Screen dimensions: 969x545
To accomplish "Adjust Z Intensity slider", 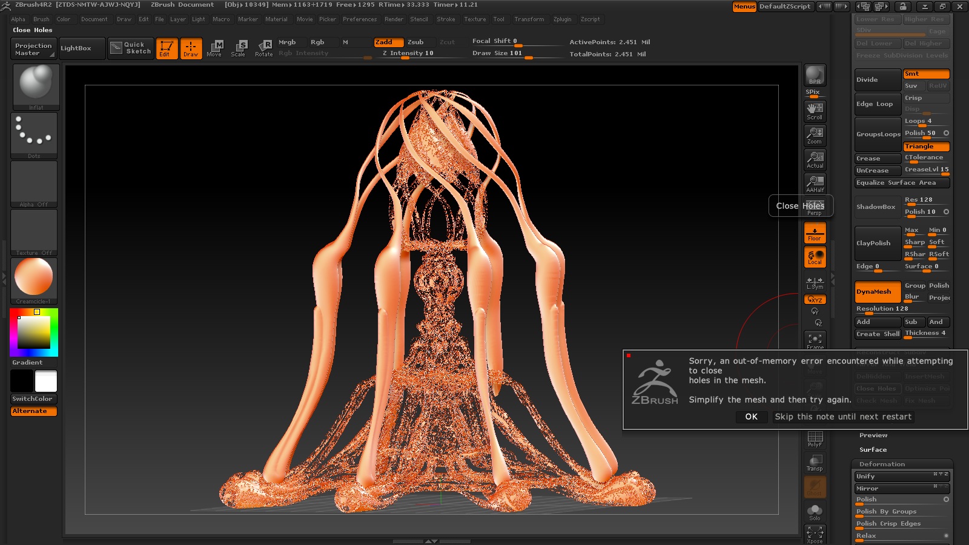I will tap(408, 54).
